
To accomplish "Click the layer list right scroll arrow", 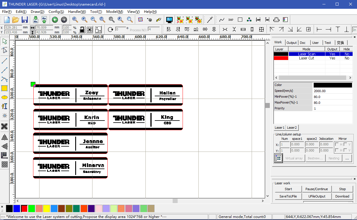I will coord(351,78).
